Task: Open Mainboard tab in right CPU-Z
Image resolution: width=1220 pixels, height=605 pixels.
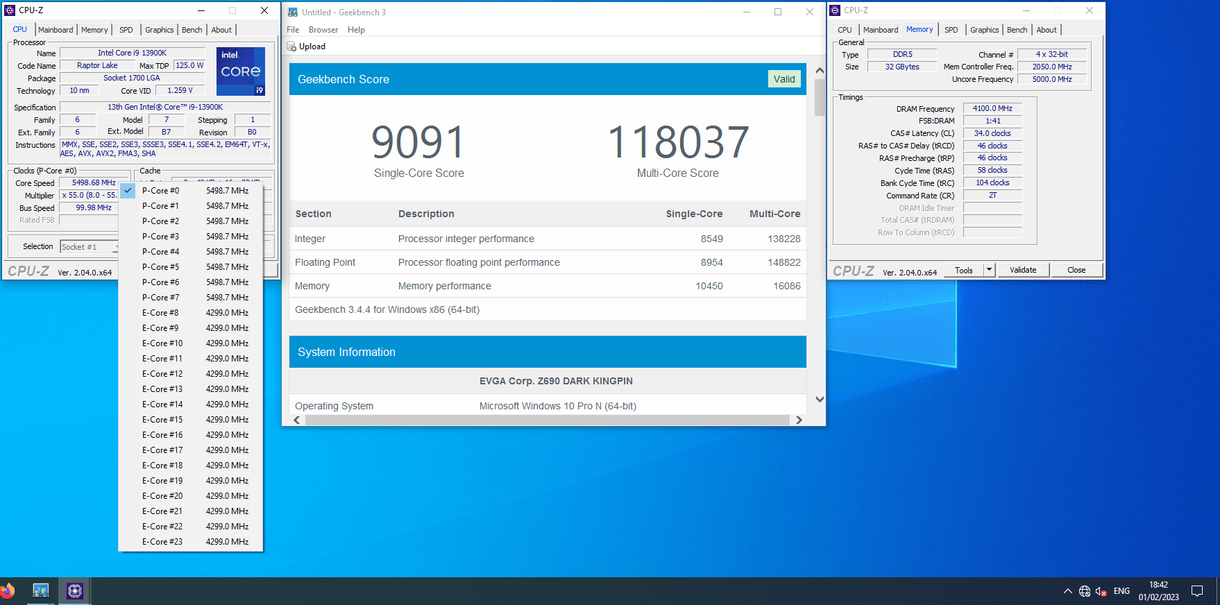Action: click(881, 30)
